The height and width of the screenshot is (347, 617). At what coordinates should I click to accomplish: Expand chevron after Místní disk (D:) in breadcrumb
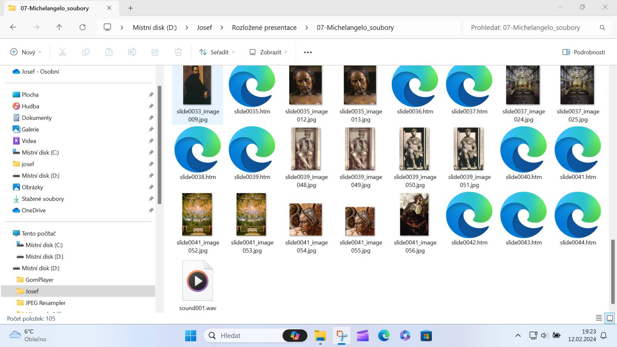pyautogui.click(x=187, y=28)
